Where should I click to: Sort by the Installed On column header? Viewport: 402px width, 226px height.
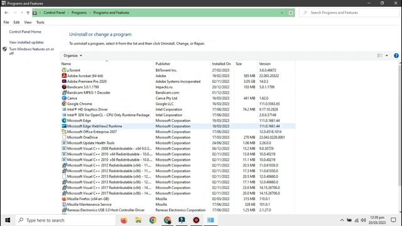pos(222,63)
